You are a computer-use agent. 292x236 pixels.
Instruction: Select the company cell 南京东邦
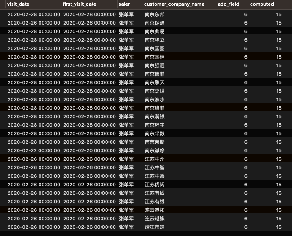(155, 14)
